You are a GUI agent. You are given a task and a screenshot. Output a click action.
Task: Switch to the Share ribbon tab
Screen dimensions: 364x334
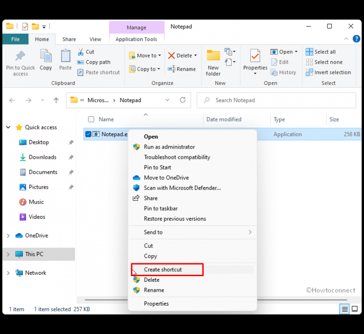tap(69, 39)
